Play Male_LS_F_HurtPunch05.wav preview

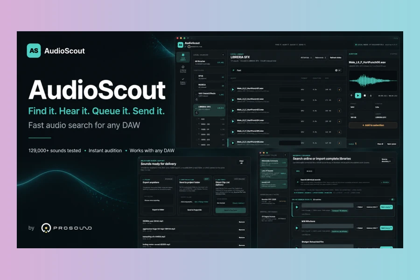(x=233, y=132)
